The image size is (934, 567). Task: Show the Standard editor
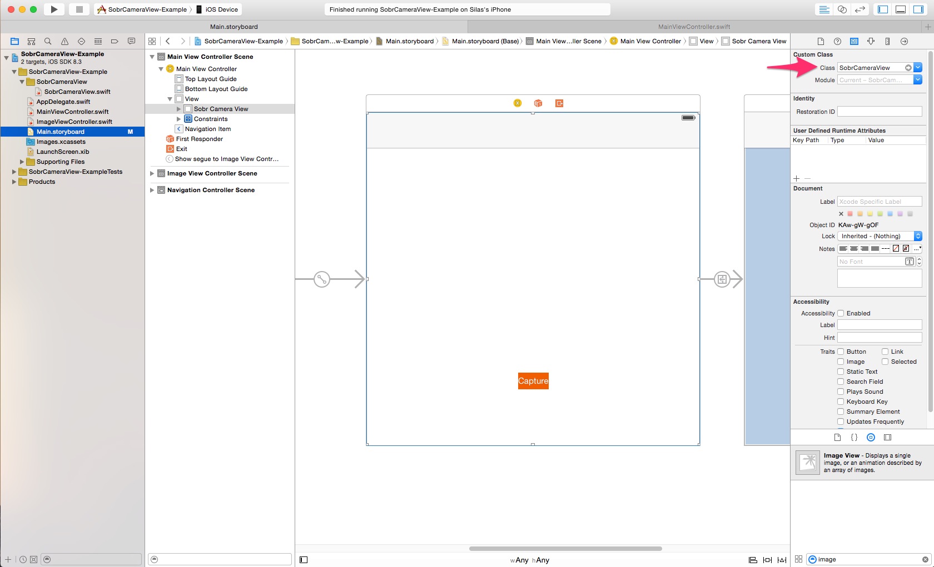tap(824, 9)
